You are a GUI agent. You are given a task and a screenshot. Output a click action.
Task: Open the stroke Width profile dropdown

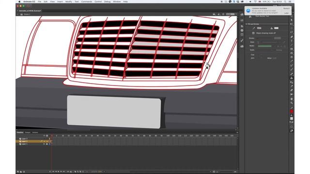click(266, 46)
